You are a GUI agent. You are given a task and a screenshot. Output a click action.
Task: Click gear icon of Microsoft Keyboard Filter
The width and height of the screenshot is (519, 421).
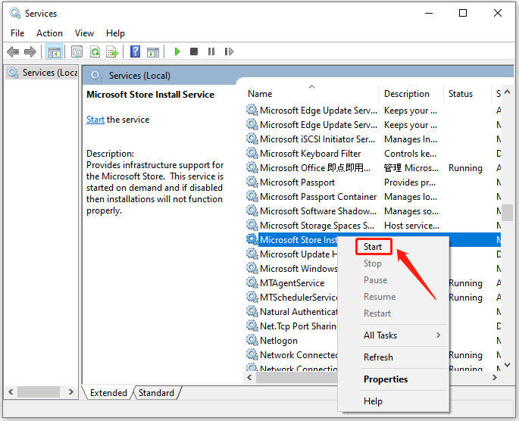(252, 153)
